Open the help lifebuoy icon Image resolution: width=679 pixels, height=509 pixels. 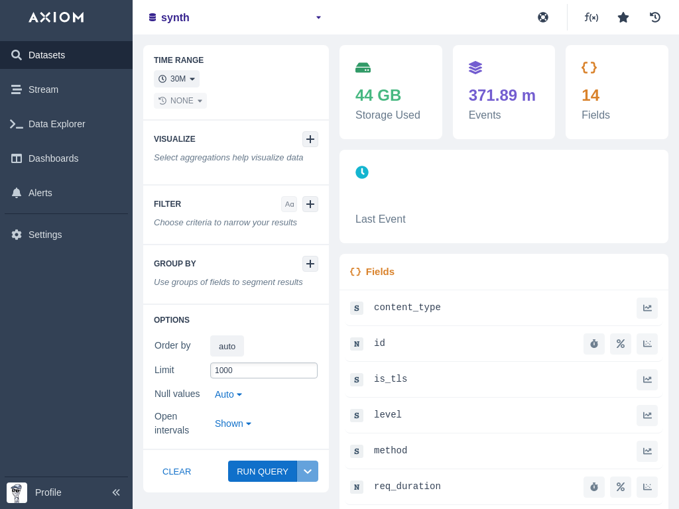tap(543, 17)
